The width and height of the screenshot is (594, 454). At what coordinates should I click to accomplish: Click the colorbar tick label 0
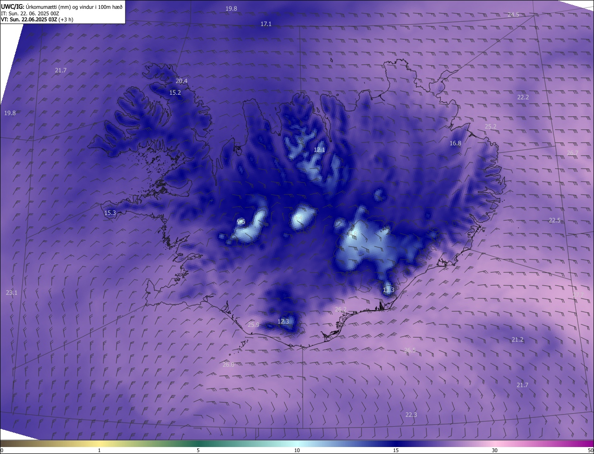[x=1, y=451]
